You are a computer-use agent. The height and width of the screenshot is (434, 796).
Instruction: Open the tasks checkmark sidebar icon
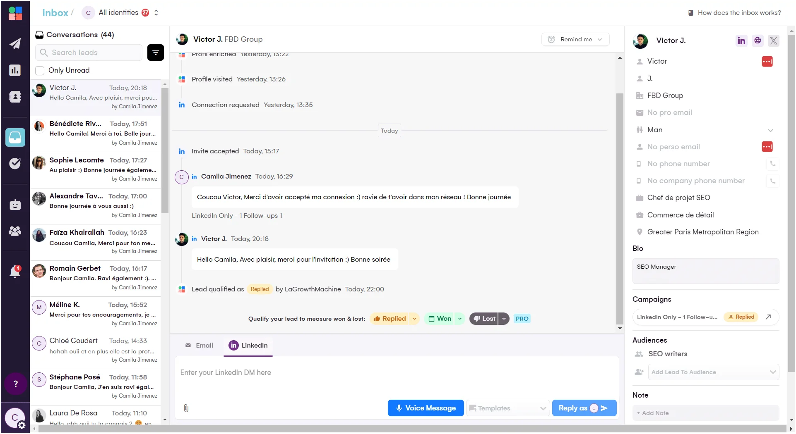[15, 164]
